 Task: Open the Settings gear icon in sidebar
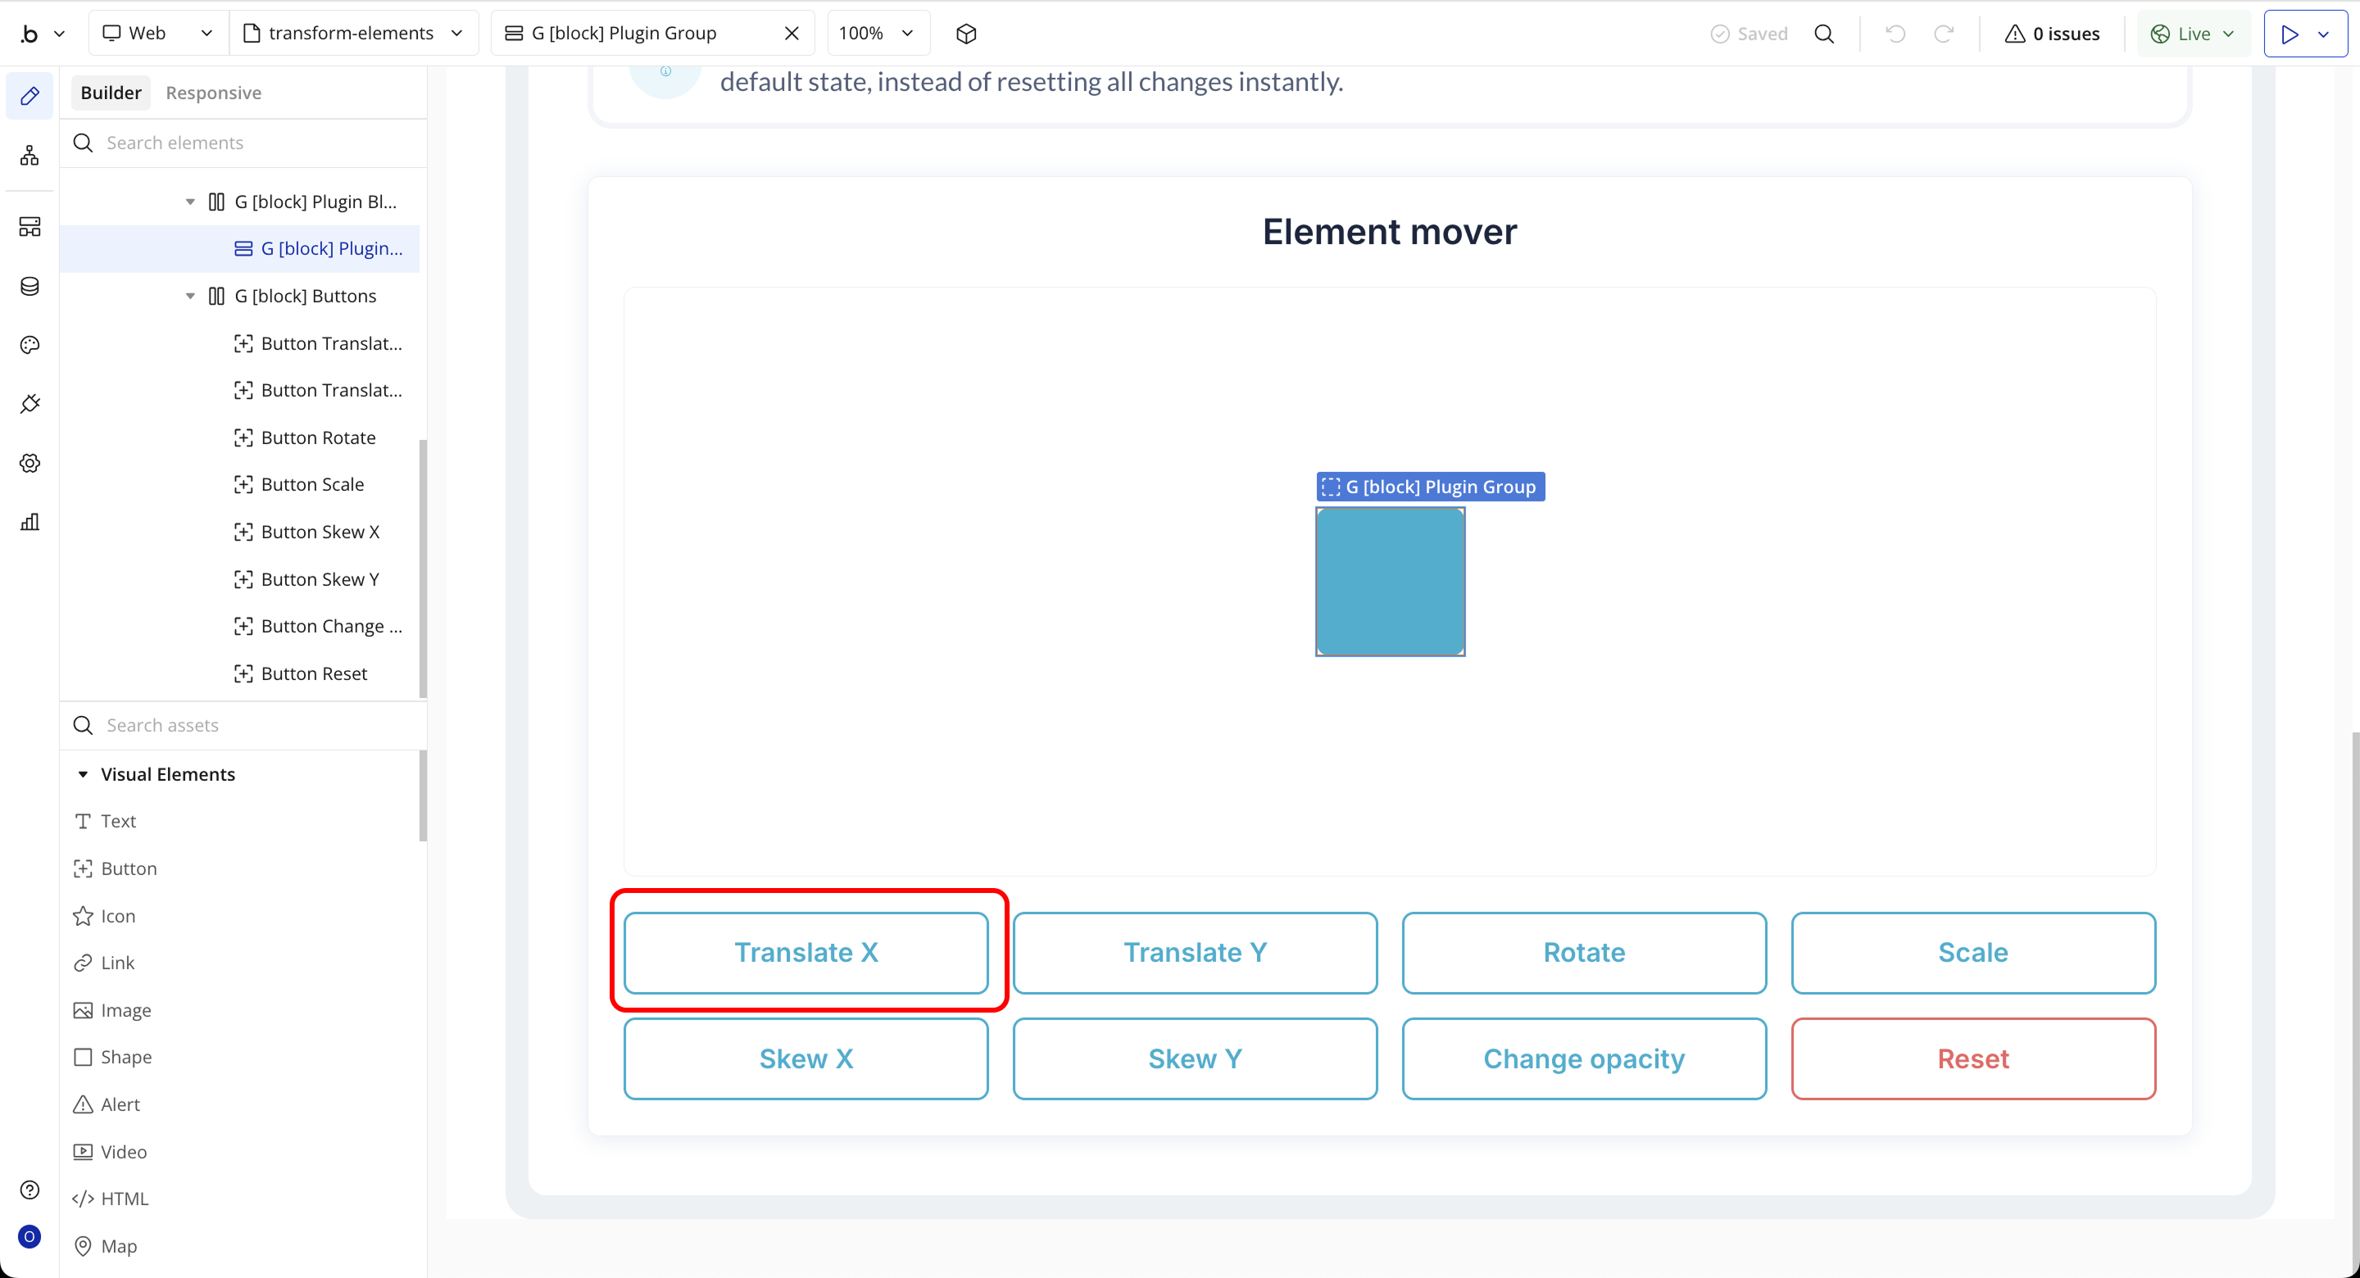click(29, 463)
